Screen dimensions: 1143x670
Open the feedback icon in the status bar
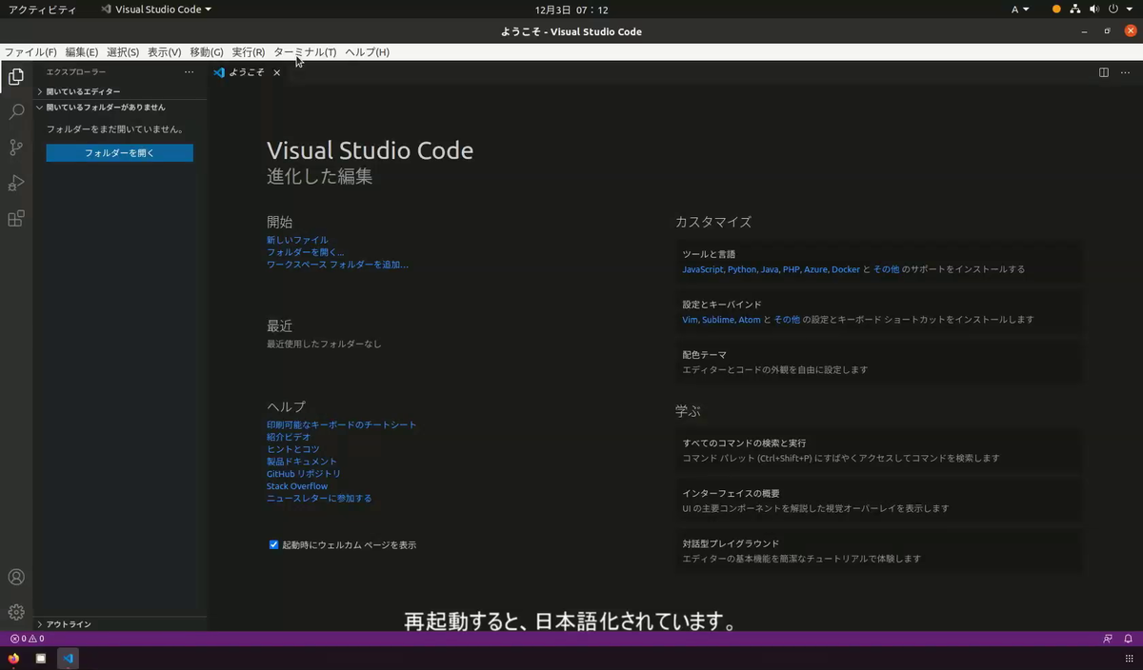point(1108,639)
